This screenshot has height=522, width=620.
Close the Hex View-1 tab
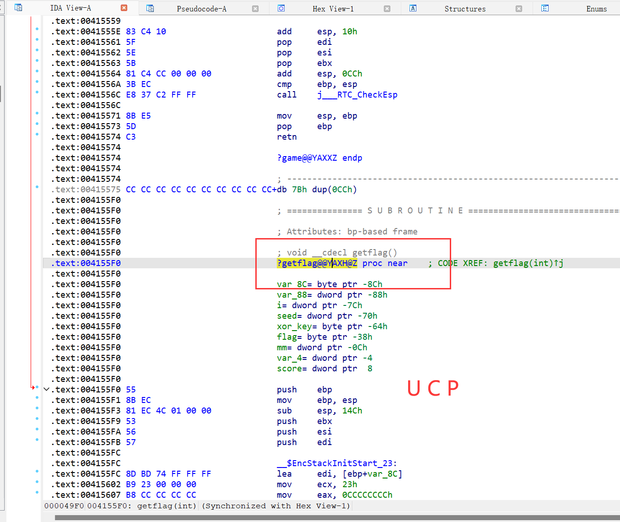click(387, 9)
